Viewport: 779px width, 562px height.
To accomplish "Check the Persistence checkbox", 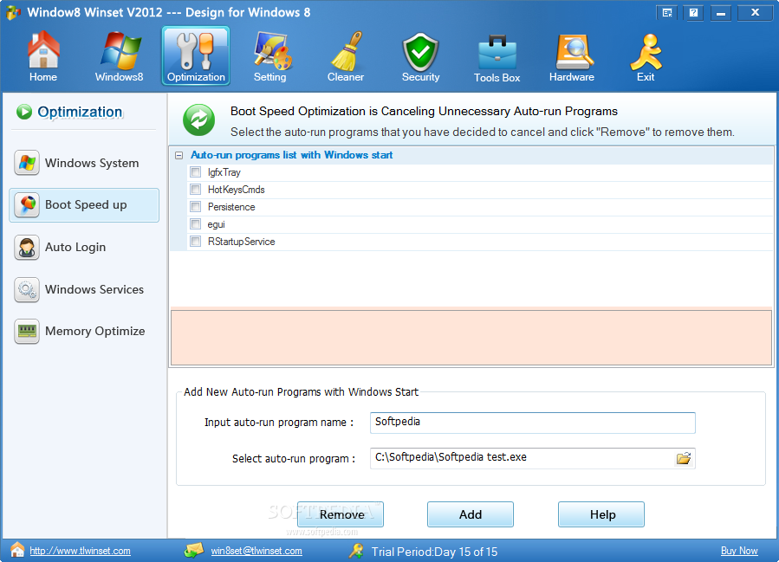I will click(195, 207).
